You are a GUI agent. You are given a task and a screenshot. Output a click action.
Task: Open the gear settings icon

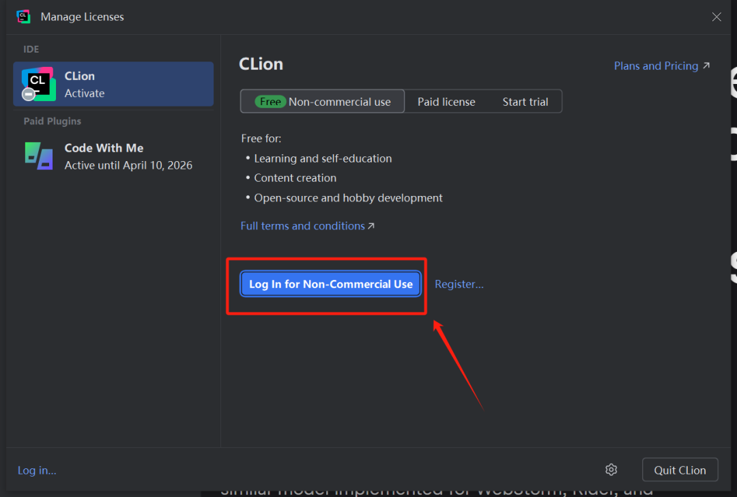[611, 470]
